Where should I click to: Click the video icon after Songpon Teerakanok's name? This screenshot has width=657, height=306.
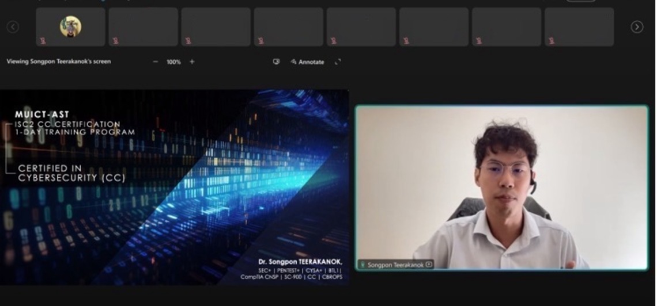pyautogui.click(x=429, y=265)
